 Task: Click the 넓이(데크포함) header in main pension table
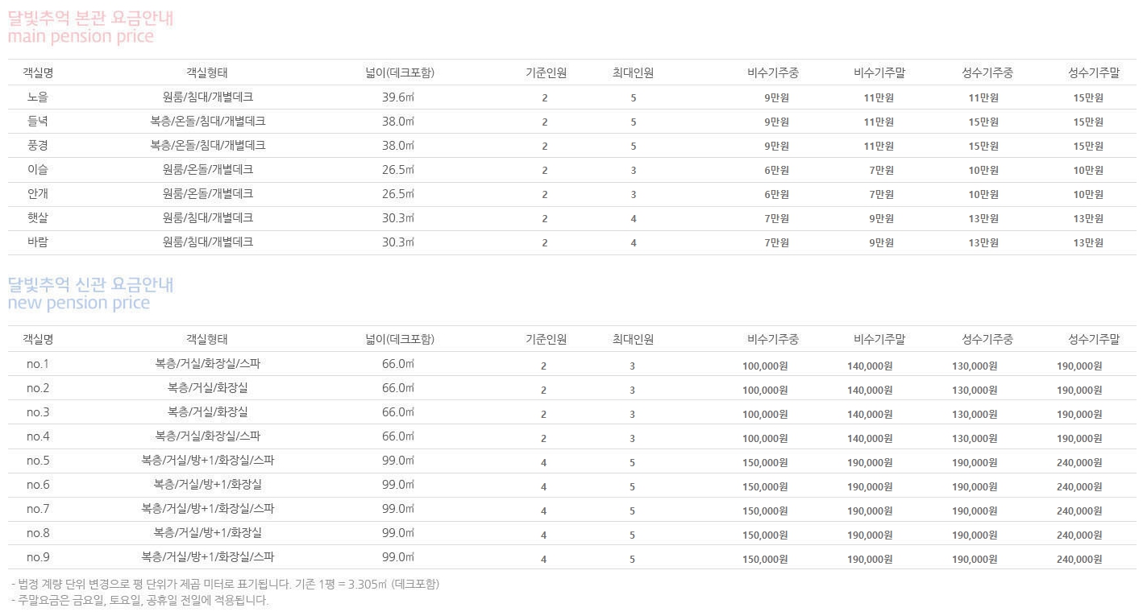point(399,73)
